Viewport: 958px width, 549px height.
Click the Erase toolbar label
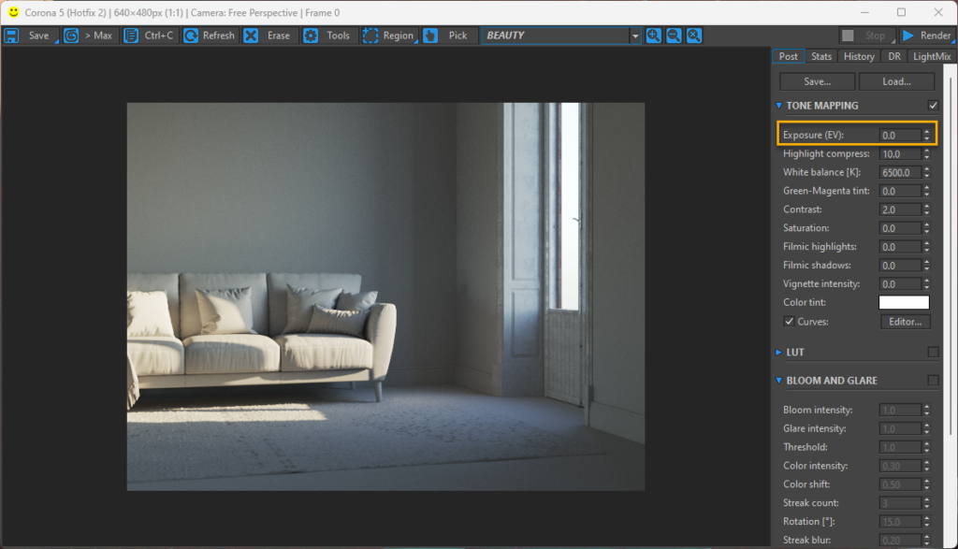coord(279,36)
